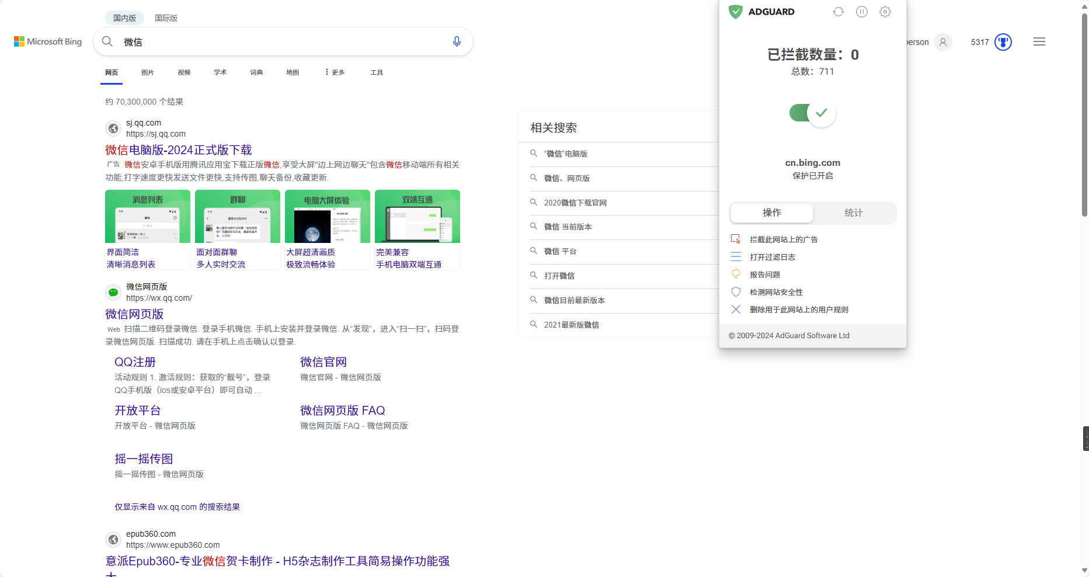1089x577 pixels.
Task: Open the 开放平台 sublink
Action: (138, 411)
